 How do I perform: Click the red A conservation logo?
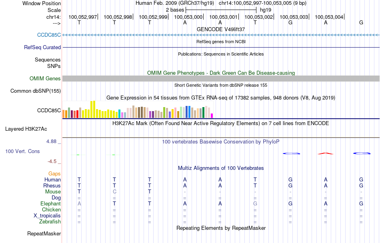[326, 153]
